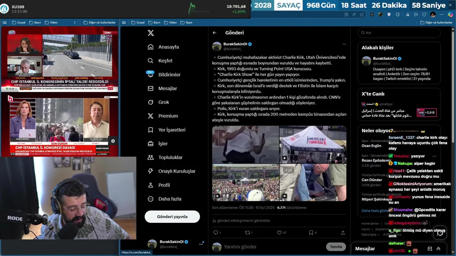
Task: Click the Daha fazla circle icon
Action: (151, 199)
